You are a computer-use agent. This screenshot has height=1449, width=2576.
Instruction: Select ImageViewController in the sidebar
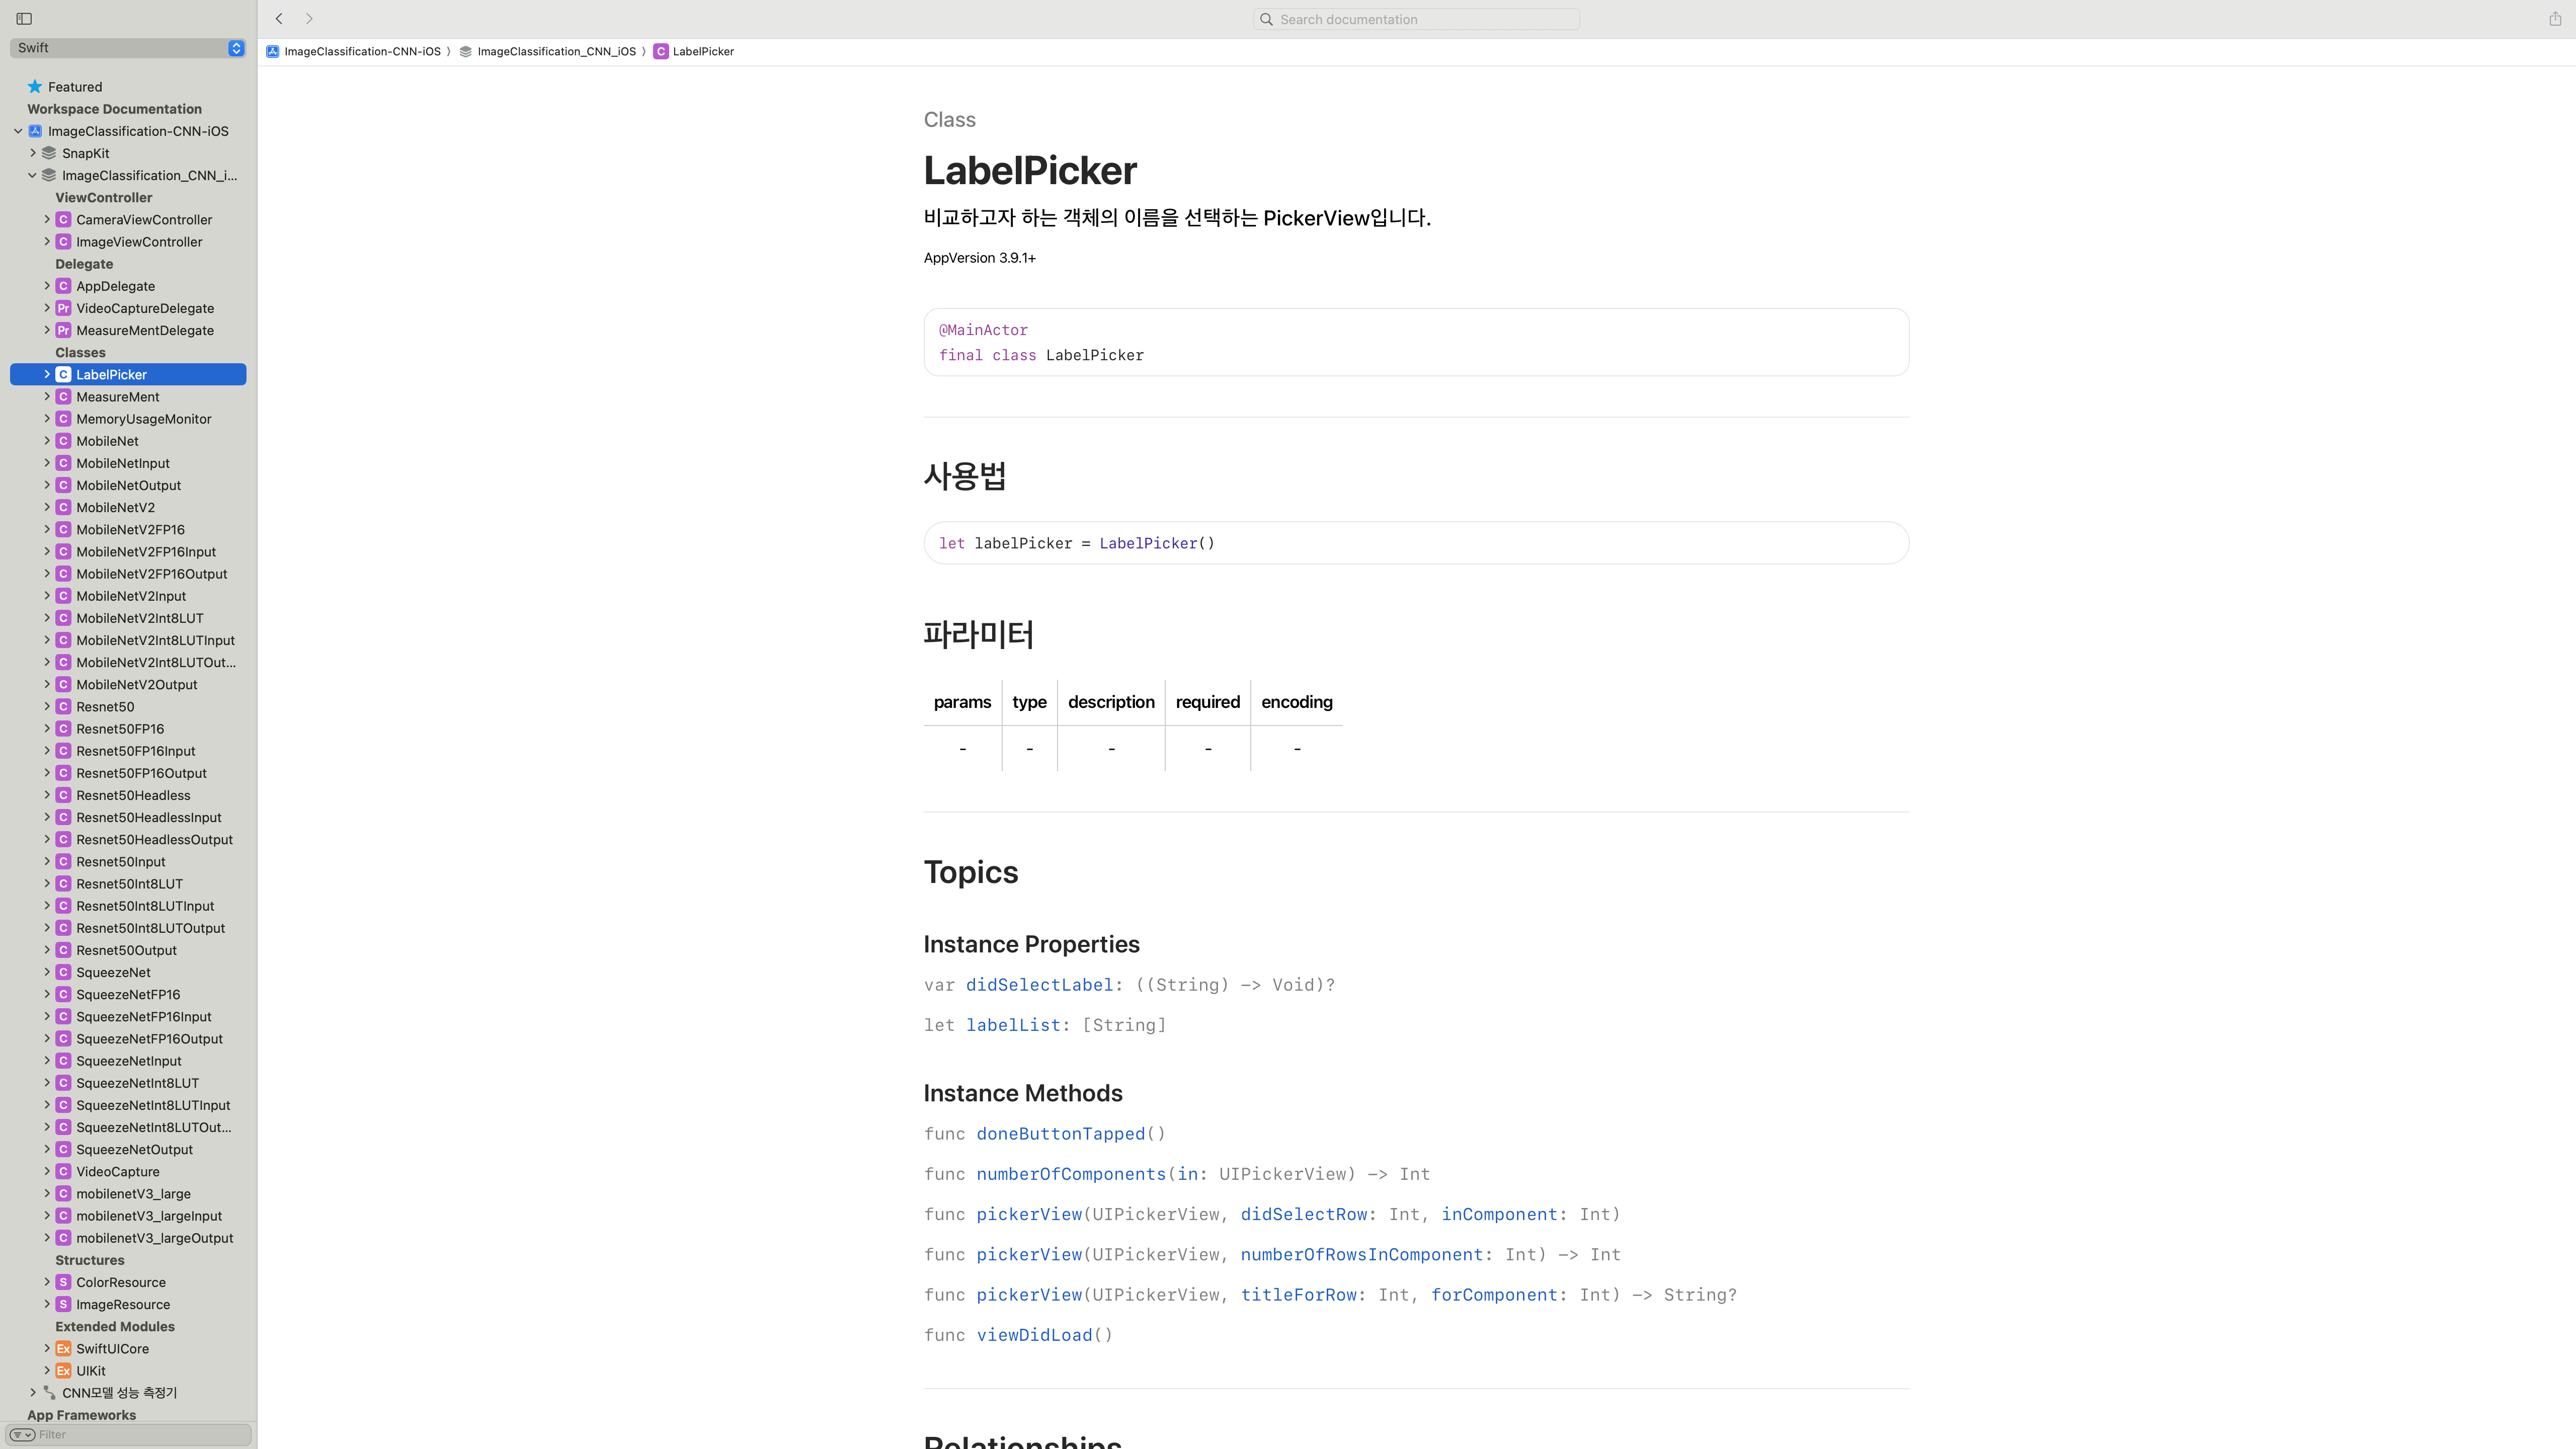[139, 242]
